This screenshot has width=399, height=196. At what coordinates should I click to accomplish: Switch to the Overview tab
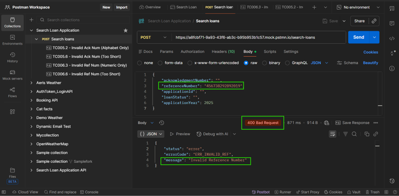click(150, 7)
